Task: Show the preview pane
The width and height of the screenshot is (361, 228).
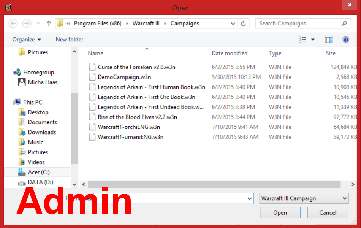Action: point(329,40)
